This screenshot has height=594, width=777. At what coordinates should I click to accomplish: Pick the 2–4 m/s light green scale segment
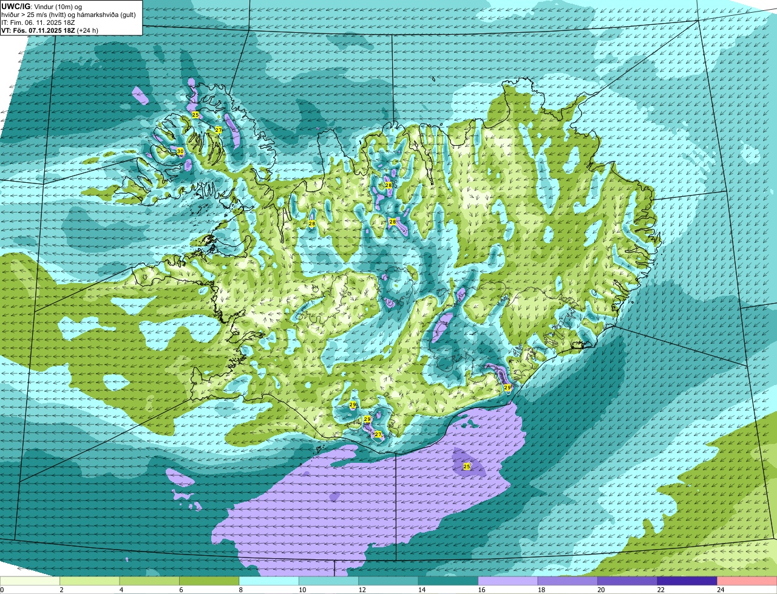point(90,581)
